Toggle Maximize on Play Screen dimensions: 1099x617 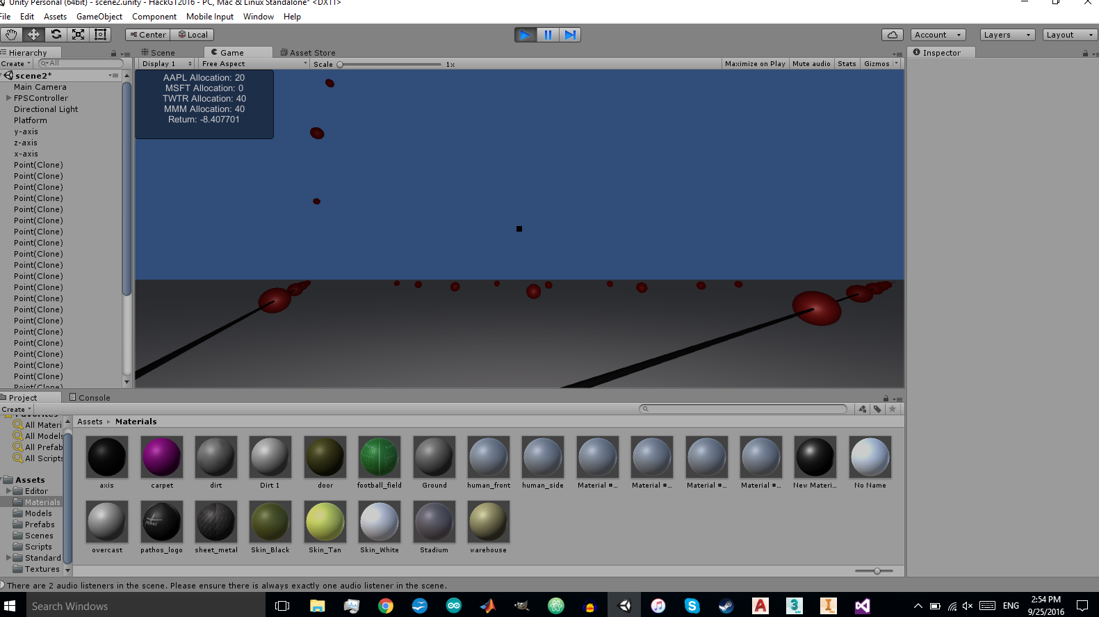coord(755,63)
